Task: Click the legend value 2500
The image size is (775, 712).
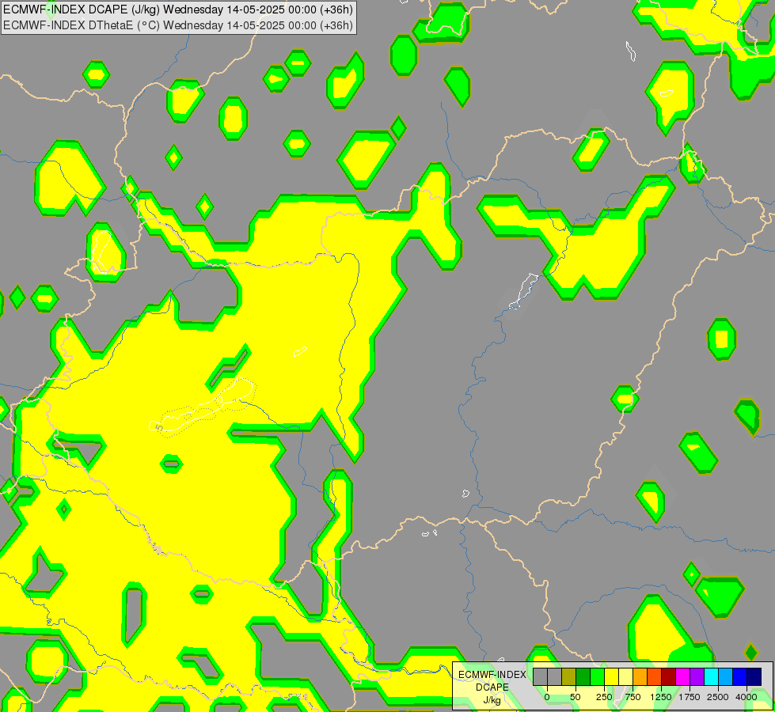Action: click(718, 697)
